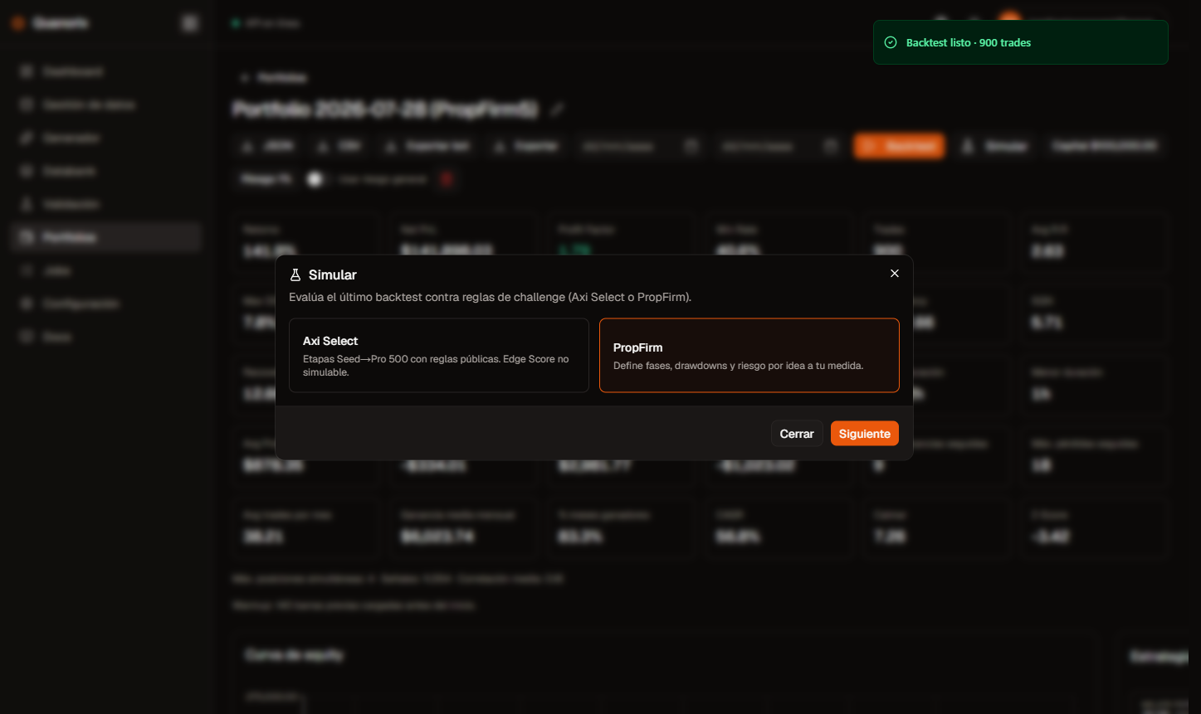Click the JSON export button

point(268,146)
